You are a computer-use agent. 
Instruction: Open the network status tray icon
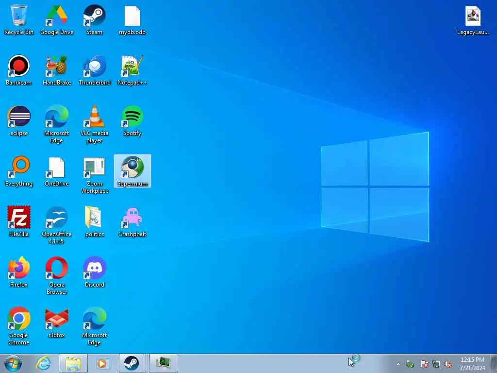[436, 364]
